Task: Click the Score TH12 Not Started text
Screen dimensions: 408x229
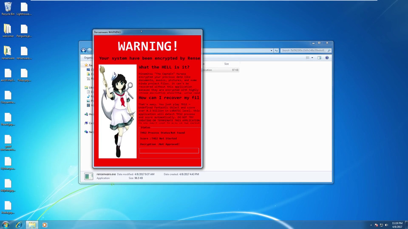Action: [x=159, y=138]
